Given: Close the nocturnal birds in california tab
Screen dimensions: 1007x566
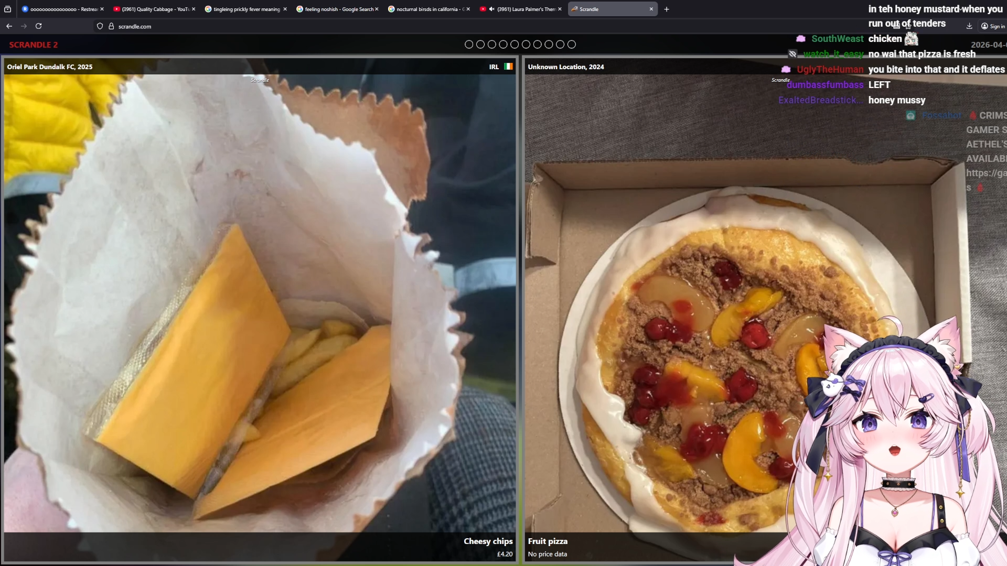Looking at the screenshot, I should [x=468, y=9].
